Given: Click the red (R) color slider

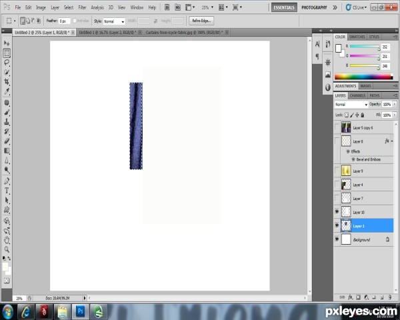Looking at the screenshot, I should point(365,47).
